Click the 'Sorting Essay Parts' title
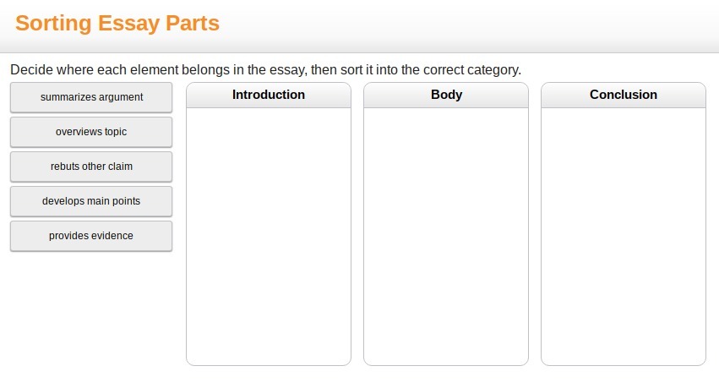 click(x=117, y=24)
